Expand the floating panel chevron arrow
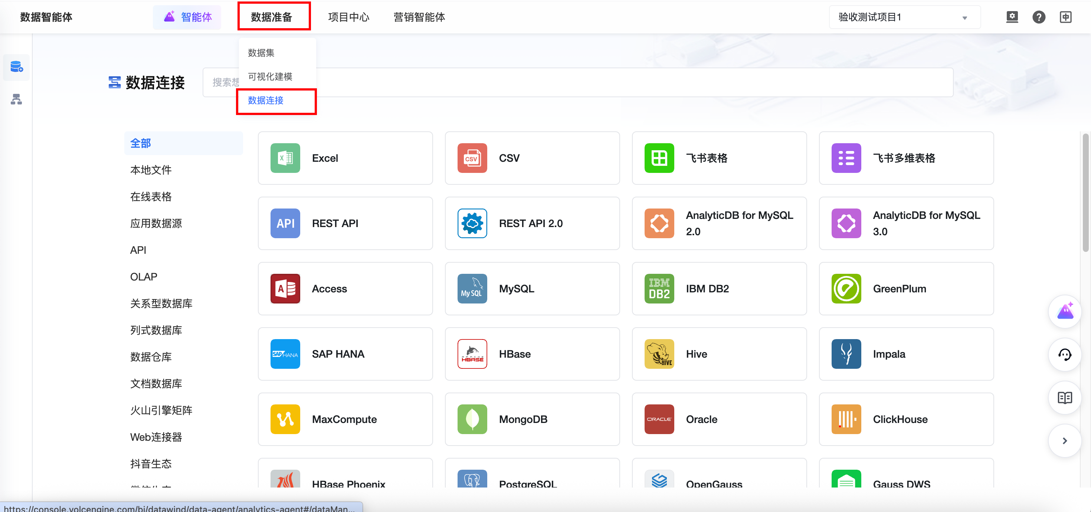 (1065, 441)
